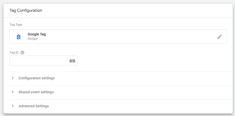Click the Tag Type label
Viewport: 235px width, 116px height.
coord(16,25)
